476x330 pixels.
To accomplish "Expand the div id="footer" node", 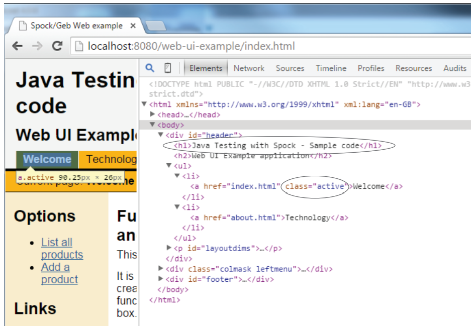I will pyautogui.click(x=161, y=279).
